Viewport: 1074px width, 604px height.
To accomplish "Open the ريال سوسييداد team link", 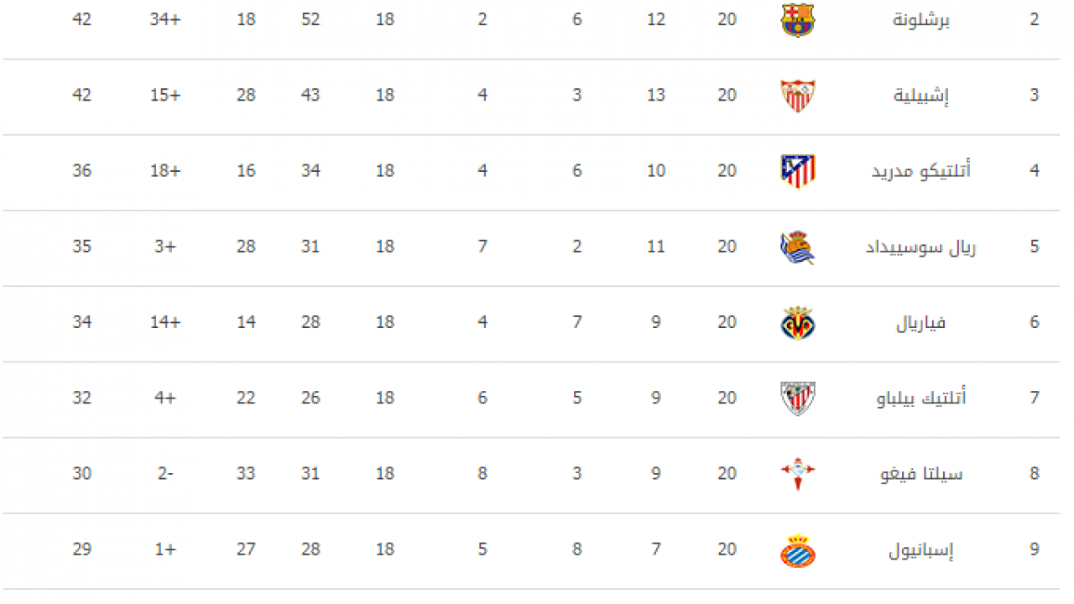I will pyautogui.click(x=921, y=247).
